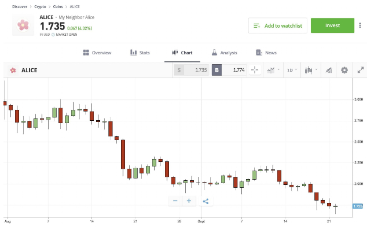Expand the chart to fullscreen
The width and height of the screenshot is (367, 230).
361,70
